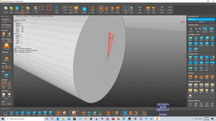
Task: Select the Loop sub-object tool
Action: pos(201,38)
